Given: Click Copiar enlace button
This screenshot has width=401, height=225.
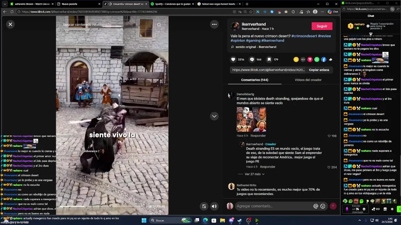Looking at the screenshot, I should pos(319,70).
